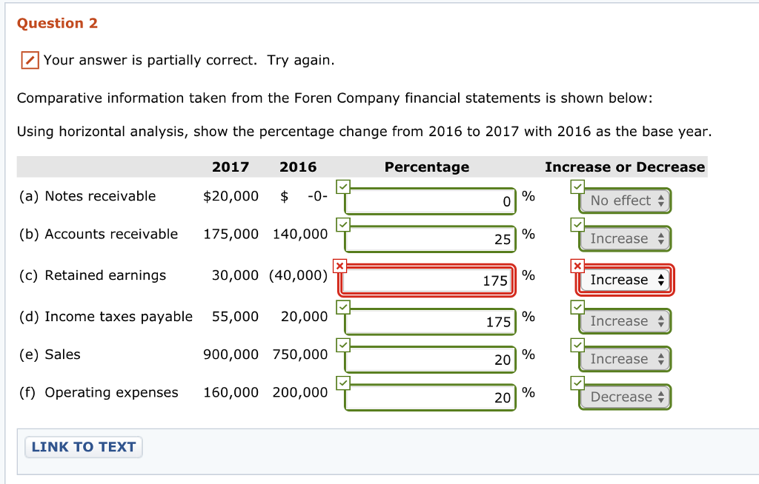Click the partially correct pencil icon
Screen dimensions: 759x484
point(30,61)
